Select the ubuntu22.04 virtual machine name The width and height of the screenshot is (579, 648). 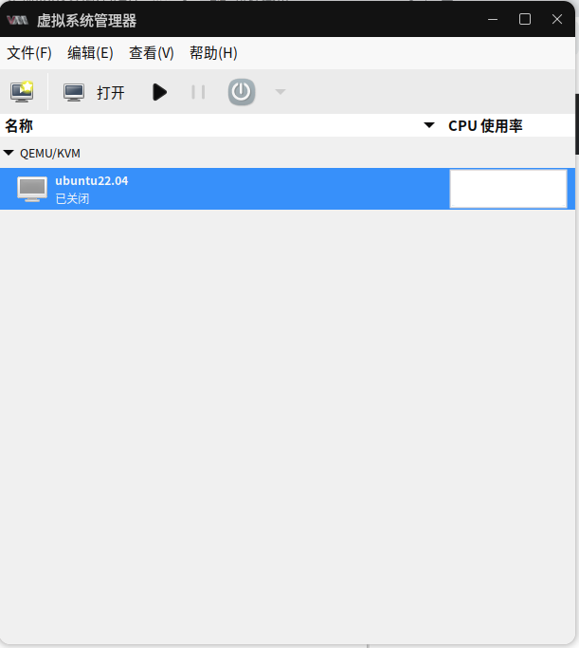91,180
